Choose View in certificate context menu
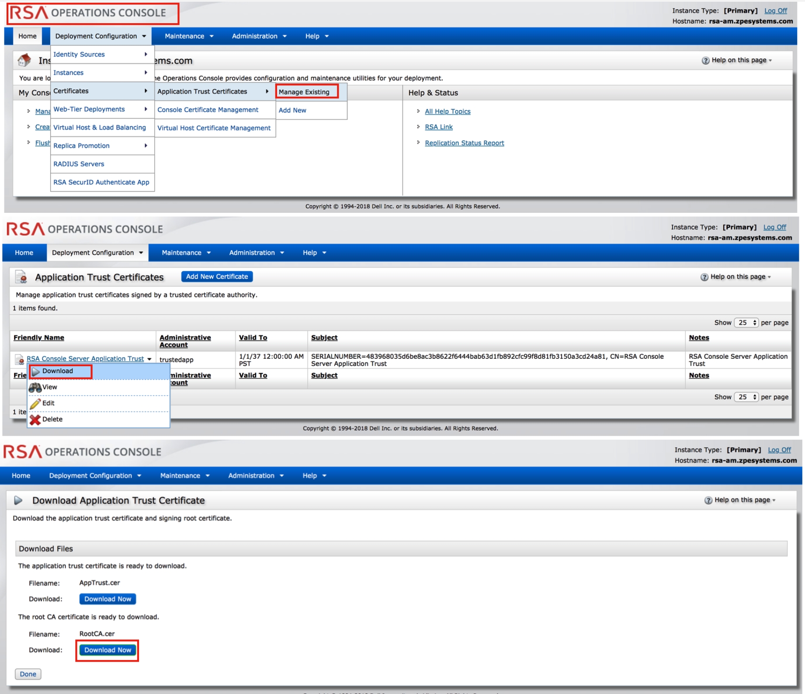Screen dimensions: 805x694 point(99,388)
